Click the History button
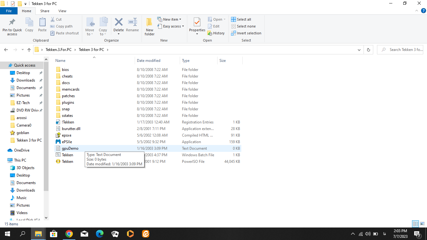Viewport: 427px width, 240px height. pos(216,33)
